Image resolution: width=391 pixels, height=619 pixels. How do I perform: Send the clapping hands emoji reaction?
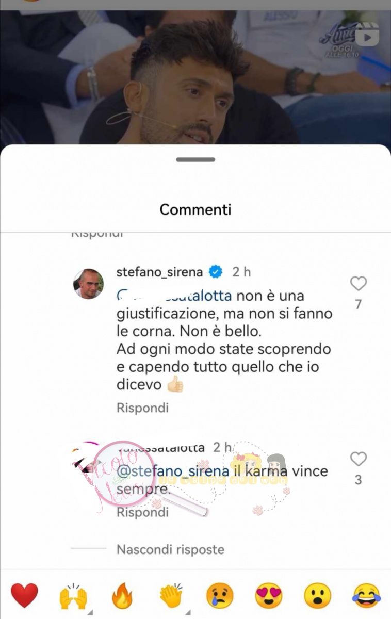click(x=171, y=596)
